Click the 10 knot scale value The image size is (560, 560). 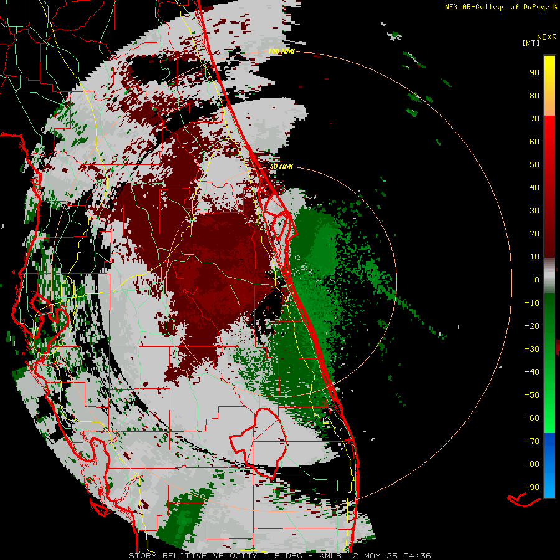[534, 257]
